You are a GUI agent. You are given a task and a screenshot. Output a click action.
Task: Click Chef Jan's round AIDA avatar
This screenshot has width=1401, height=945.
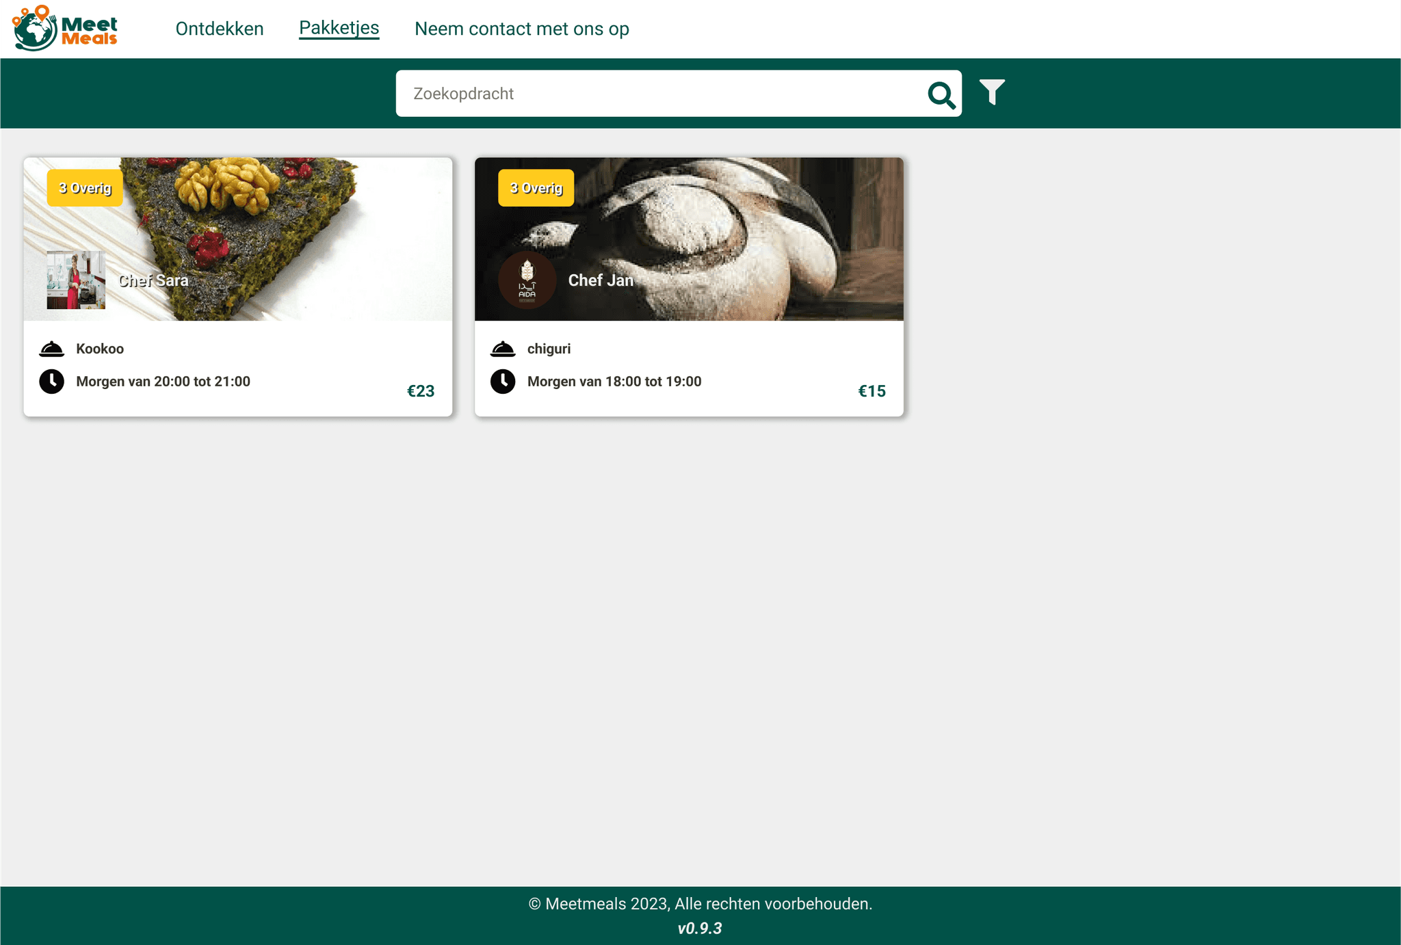527,280
